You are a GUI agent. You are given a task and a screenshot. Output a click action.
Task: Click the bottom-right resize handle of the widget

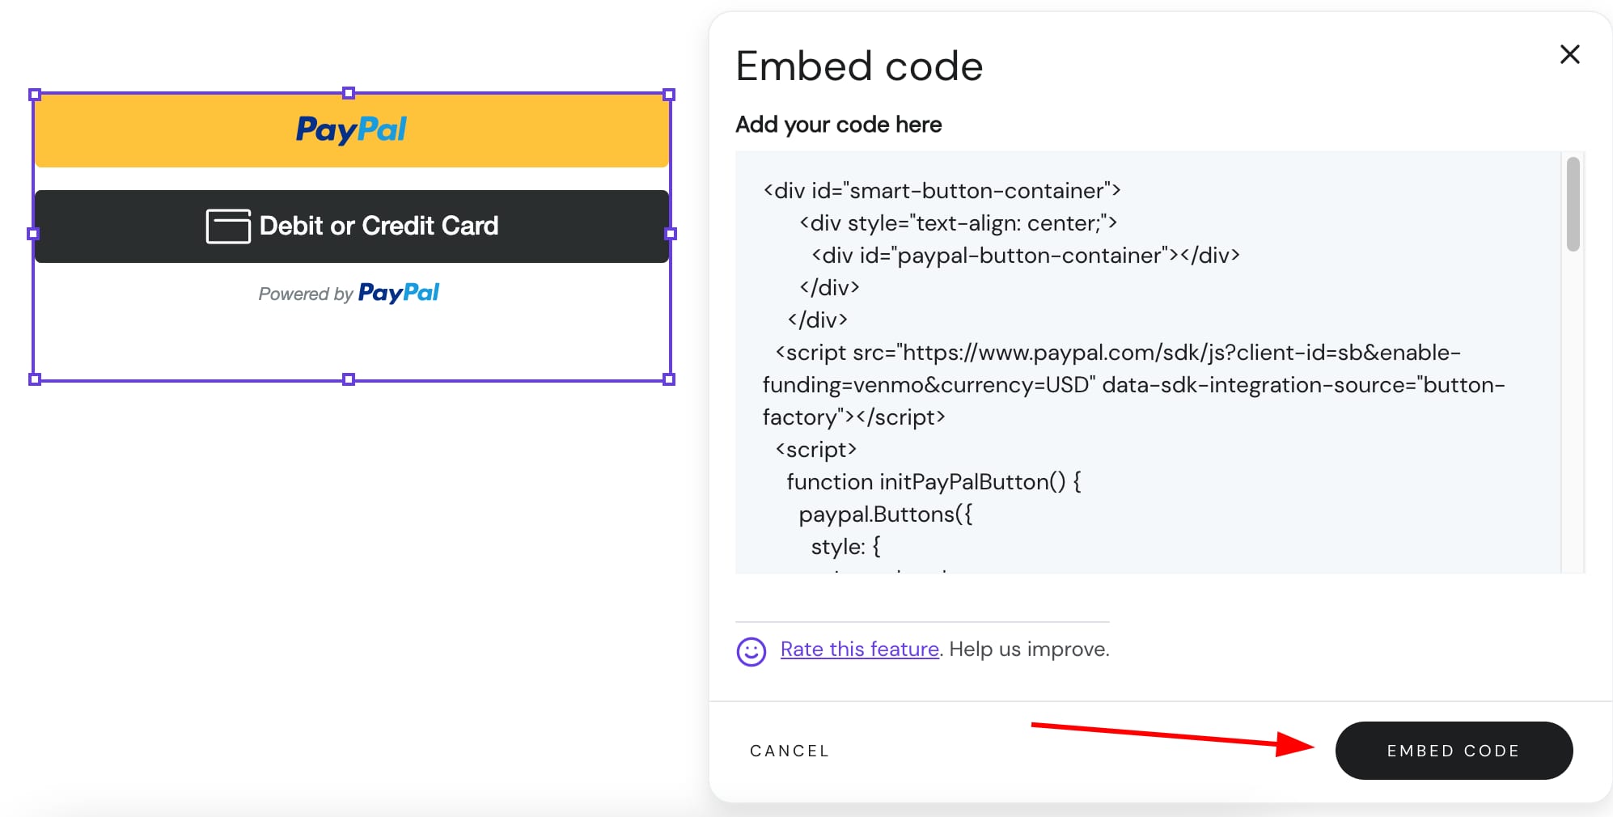[668, 378]
